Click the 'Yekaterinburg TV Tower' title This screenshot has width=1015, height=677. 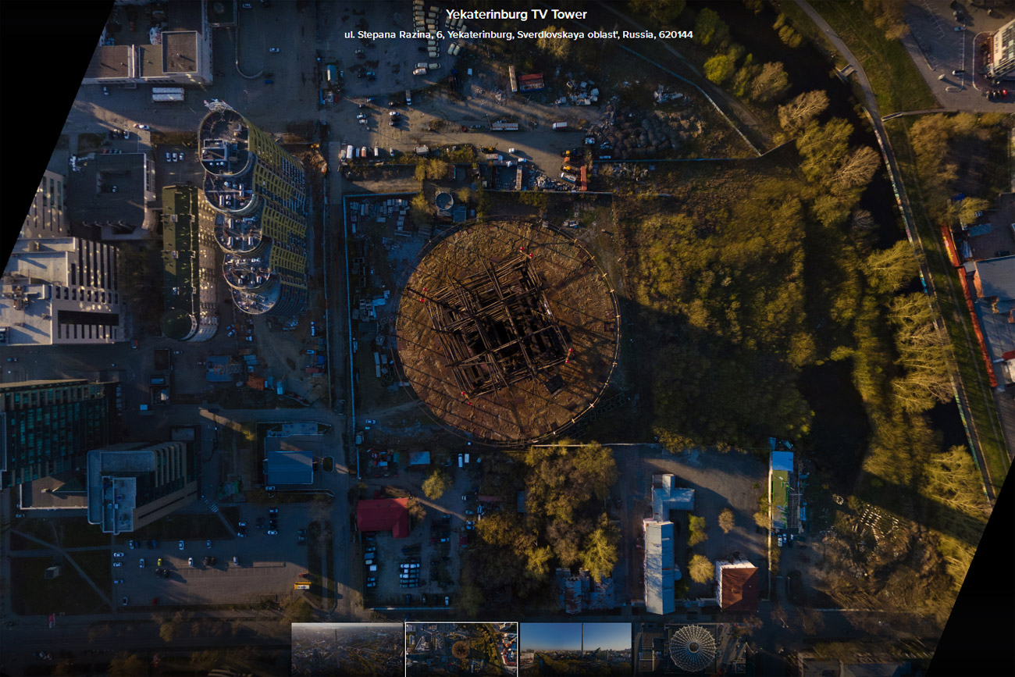click(516, 14)
